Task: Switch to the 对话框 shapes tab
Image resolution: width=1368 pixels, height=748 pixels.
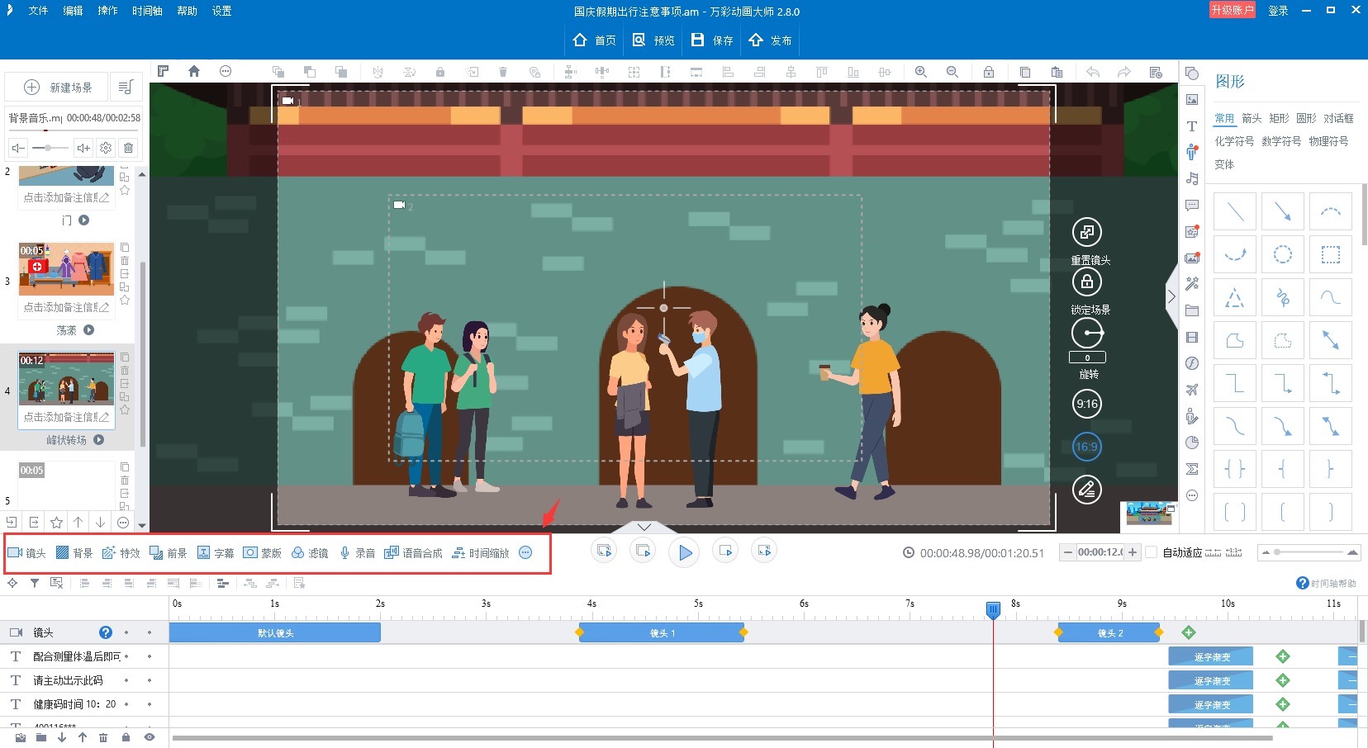Action: 1338,118
